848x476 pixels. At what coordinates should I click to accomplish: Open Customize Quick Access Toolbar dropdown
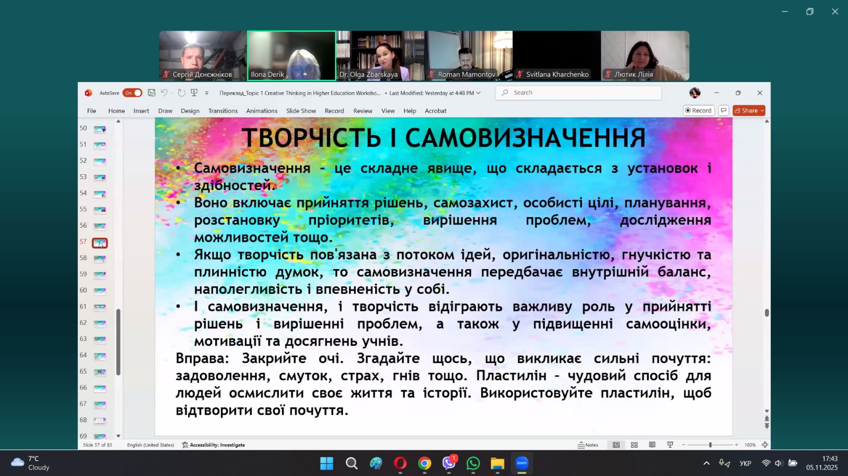207,93
